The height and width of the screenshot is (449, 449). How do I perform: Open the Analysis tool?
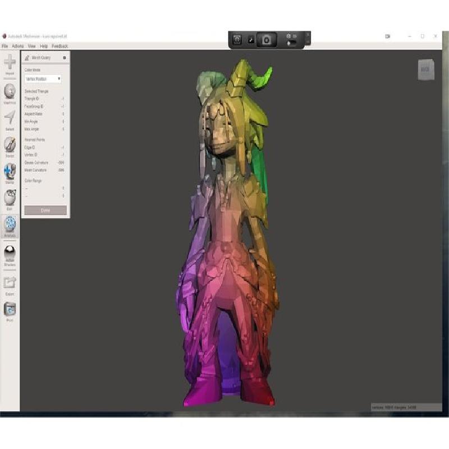point(10,226)
